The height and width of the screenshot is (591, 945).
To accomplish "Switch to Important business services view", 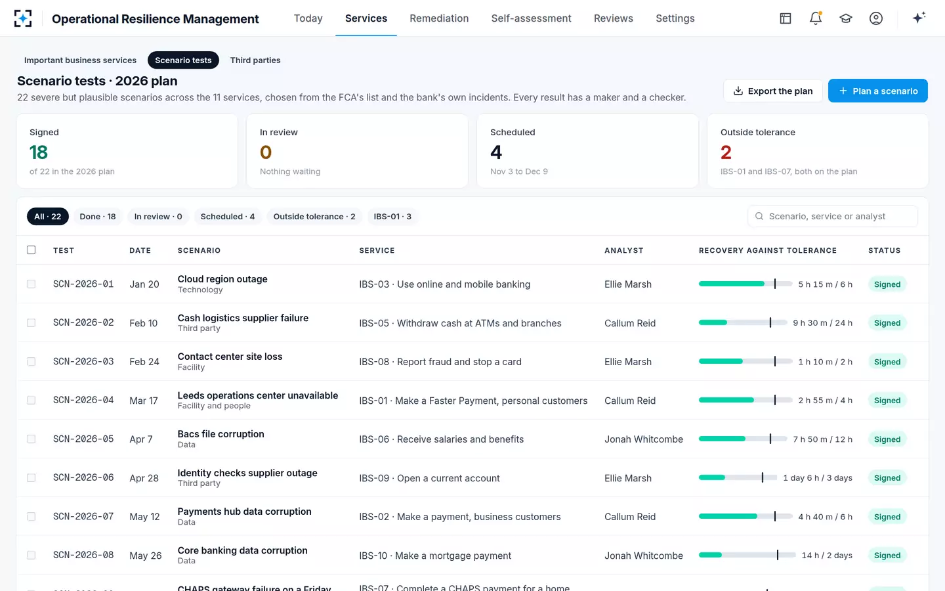I will point(80,60).
